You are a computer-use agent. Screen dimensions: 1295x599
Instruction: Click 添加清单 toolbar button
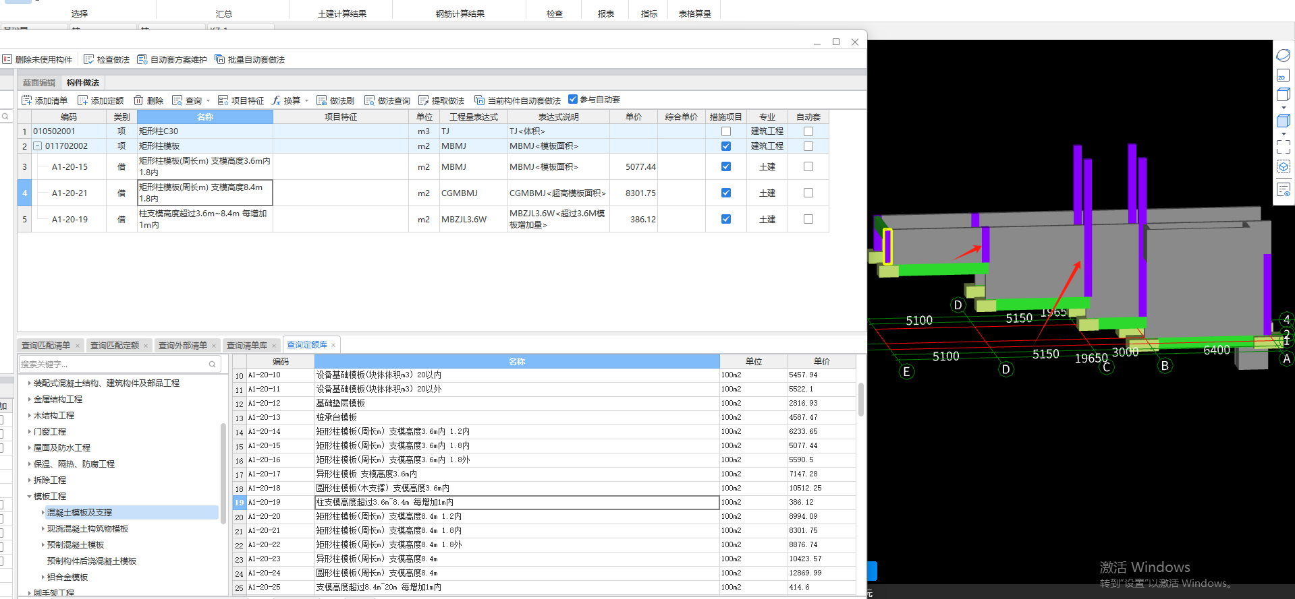pyautogui.click(x=45, y=100)
